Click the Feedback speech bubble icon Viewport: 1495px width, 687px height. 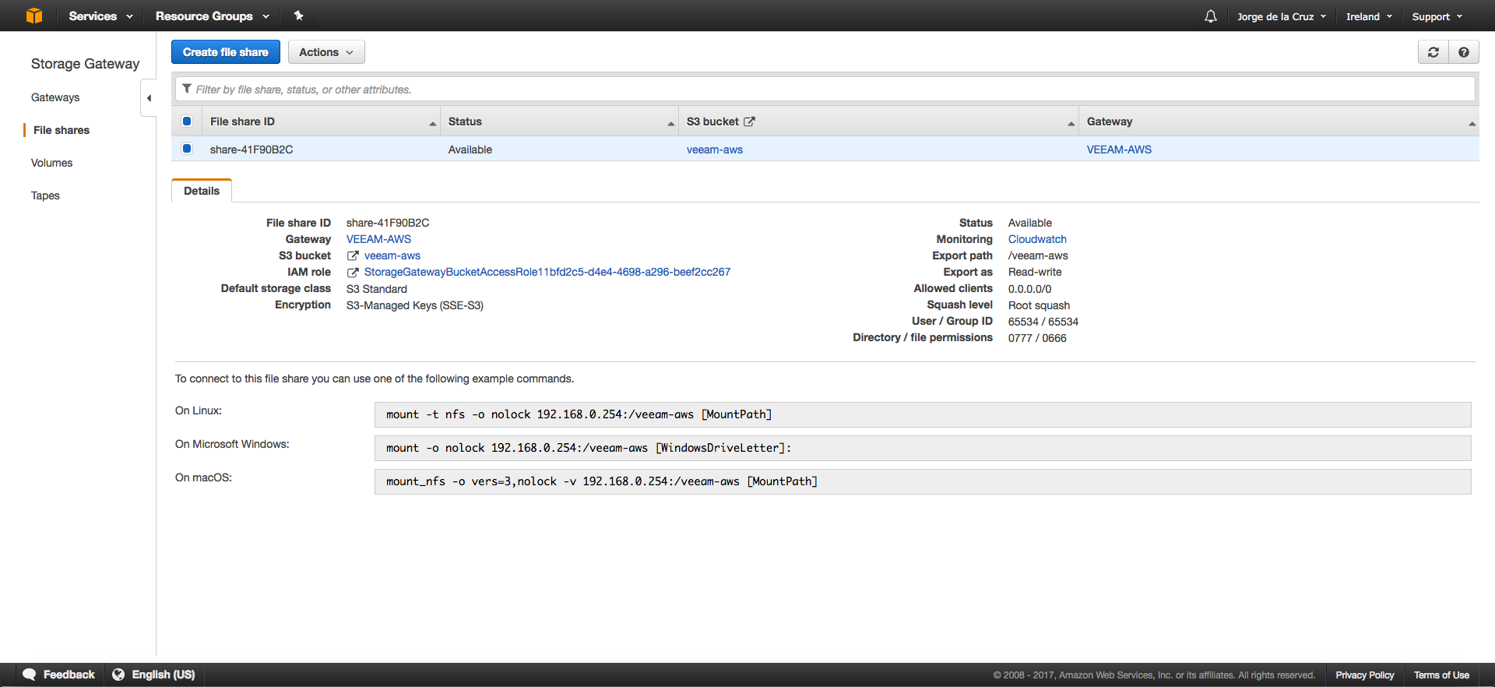point(30,675)
